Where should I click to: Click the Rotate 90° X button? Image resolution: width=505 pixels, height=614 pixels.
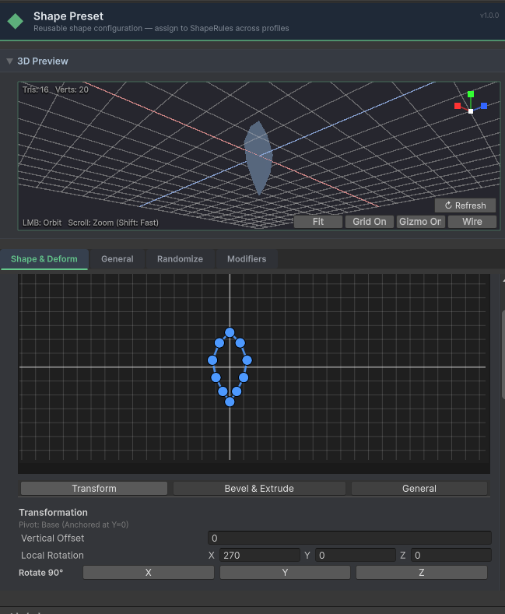point(148,573)
